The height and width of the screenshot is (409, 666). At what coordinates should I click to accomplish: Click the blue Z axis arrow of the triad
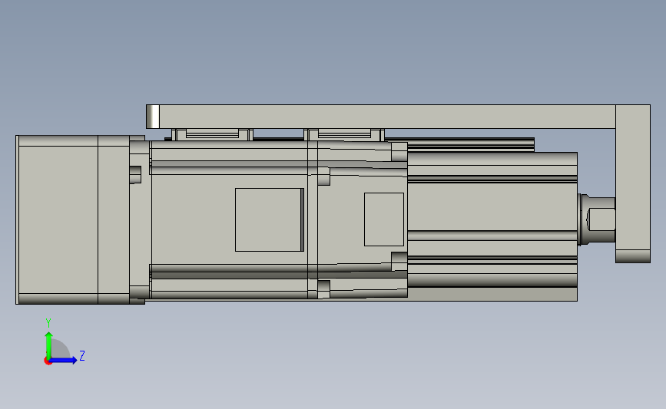[63, 361]
